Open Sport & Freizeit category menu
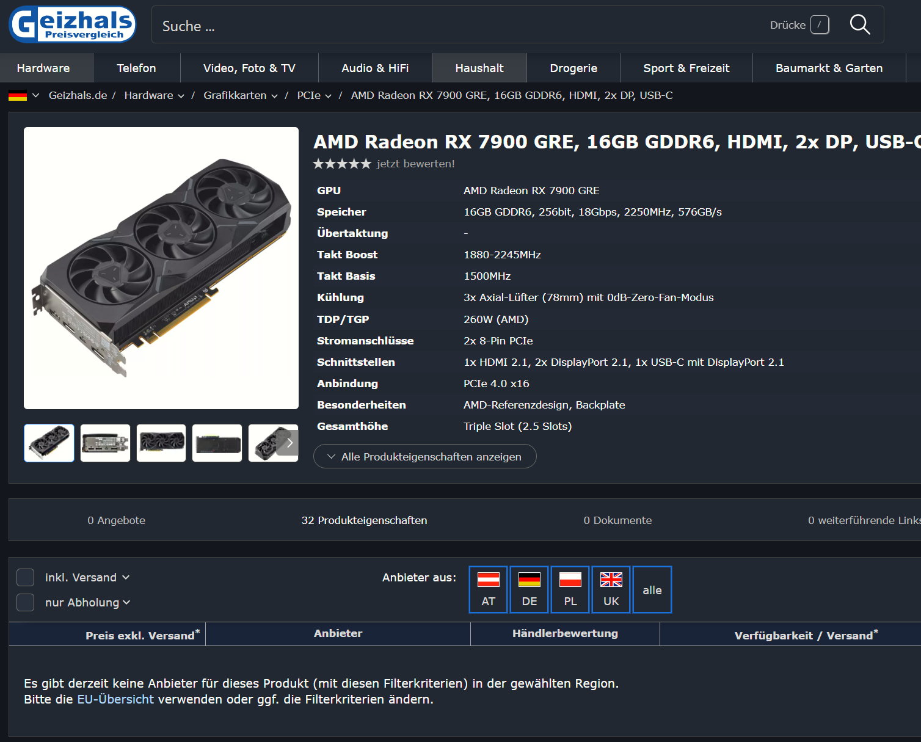 pos(686,68)
